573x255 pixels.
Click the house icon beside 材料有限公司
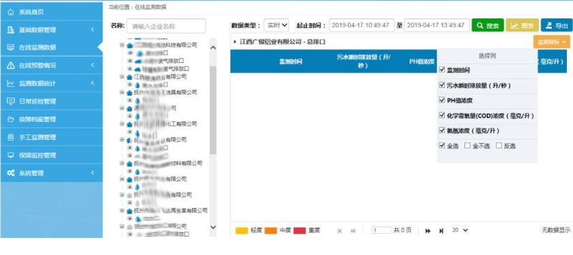pos(129,164)
